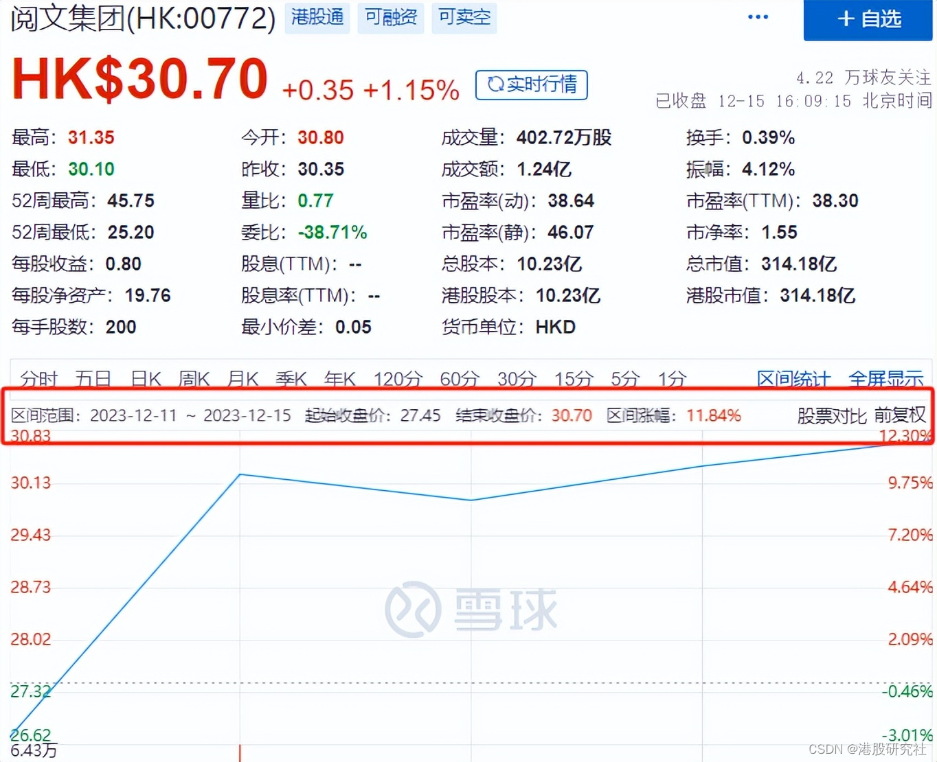Select the 港股通 tag
Image resolution: width=937 pixels, height=762 pixels.
[x=317, y=17]
